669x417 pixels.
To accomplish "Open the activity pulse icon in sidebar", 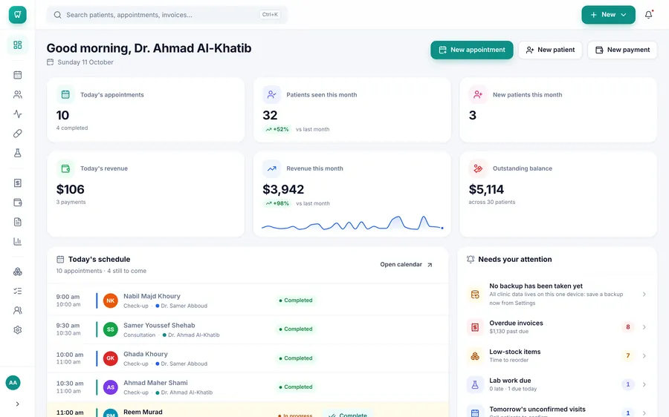I will [18, 114].
